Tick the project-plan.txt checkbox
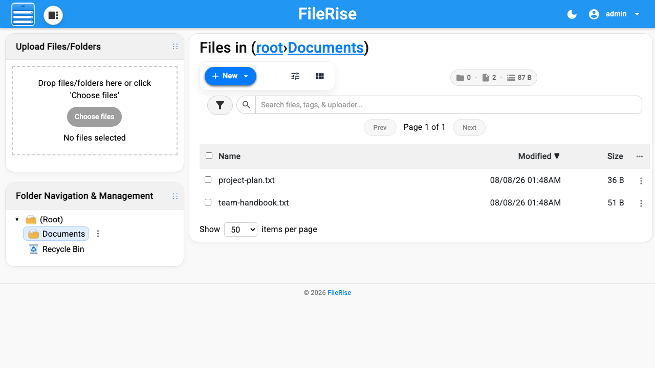The height and width of the screenshot is (368, 655). click(208, 180)
